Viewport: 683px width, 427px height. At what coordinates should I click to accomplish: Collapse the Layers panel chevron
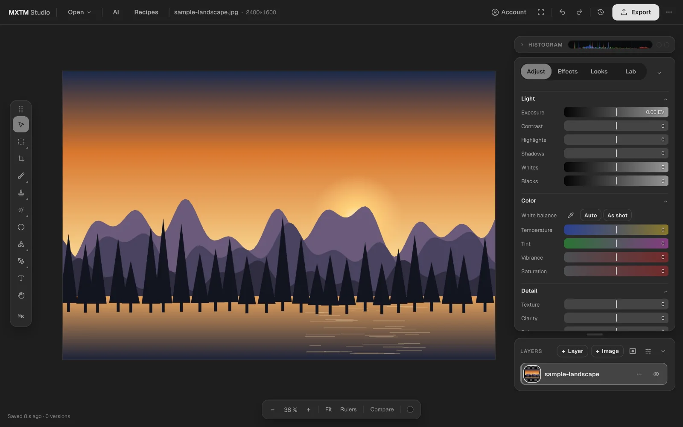click(x=663, y=351)
